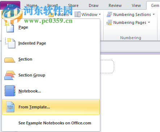
Task: Open See Example Notebooks on Office.com
Action: 51,123
